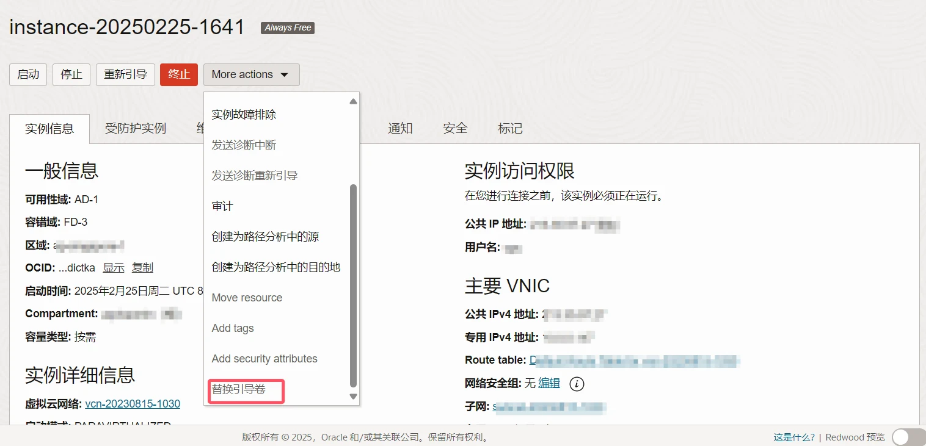The width and height of the screenshot is (926, 446).
Task: Click the menu scroll-down arrow
Action: coord(353,397)
